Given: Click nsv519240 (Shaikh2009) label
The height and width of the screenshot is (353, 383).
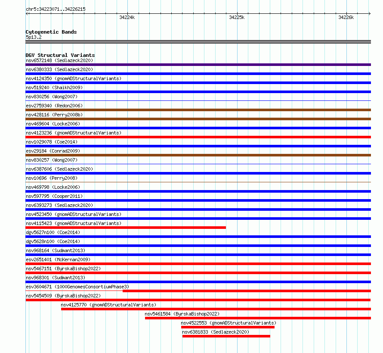Looking at the screenshot, I should 54,87.
